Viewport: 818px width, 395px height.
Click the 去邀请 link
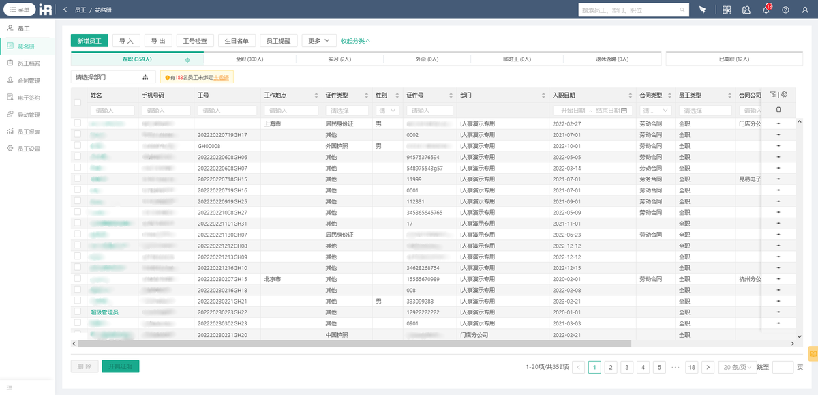[221, 78]
